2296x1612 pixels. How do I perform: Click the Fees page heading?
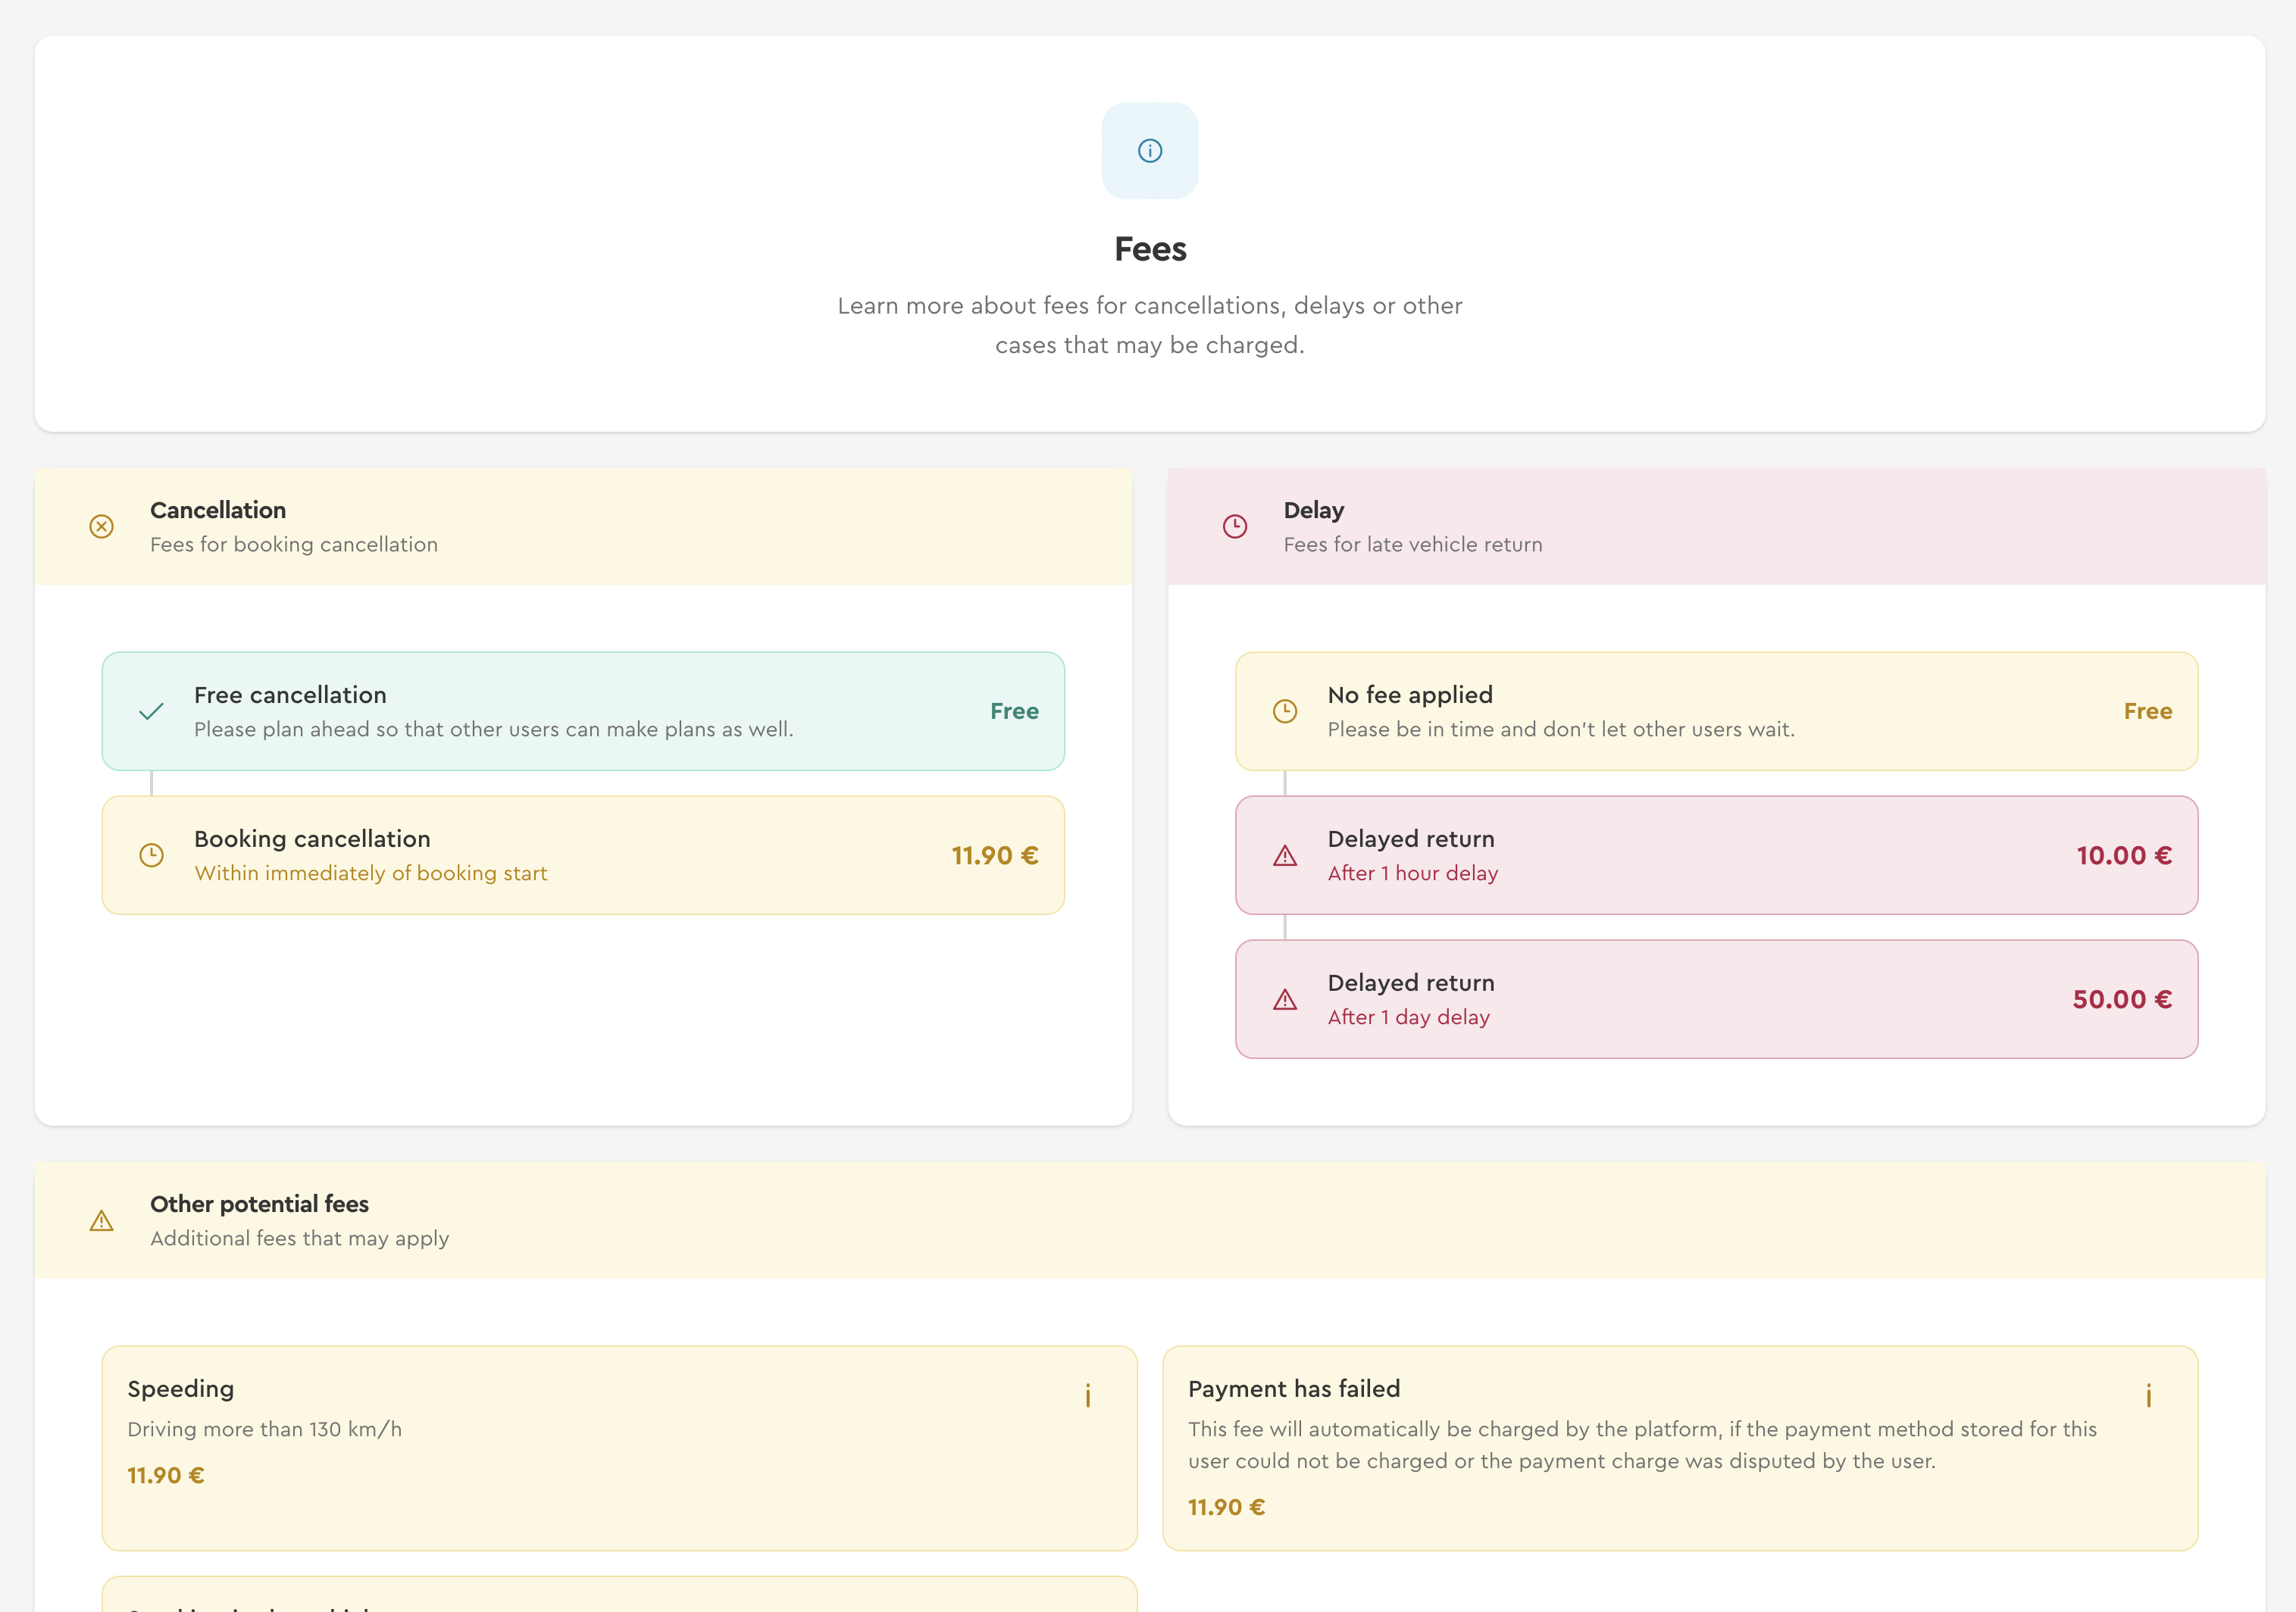pos(1149,249)
